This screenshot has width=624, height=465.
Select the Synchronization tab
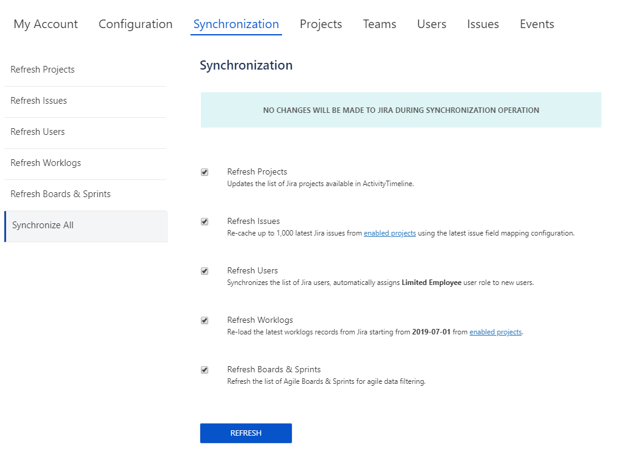(x=236, y=24)
